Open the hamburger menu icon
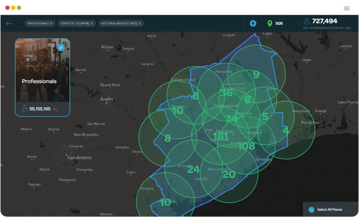359x217 pixels. pyautogui.click(x=347, y=8)
